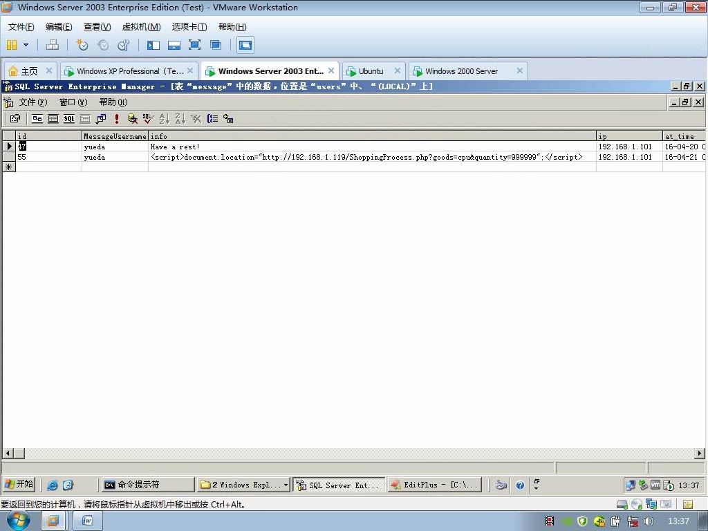Screen dimensions: 708x531
Task: Open the snapshot manager wrench-clock icon
Action: point(123,45)
